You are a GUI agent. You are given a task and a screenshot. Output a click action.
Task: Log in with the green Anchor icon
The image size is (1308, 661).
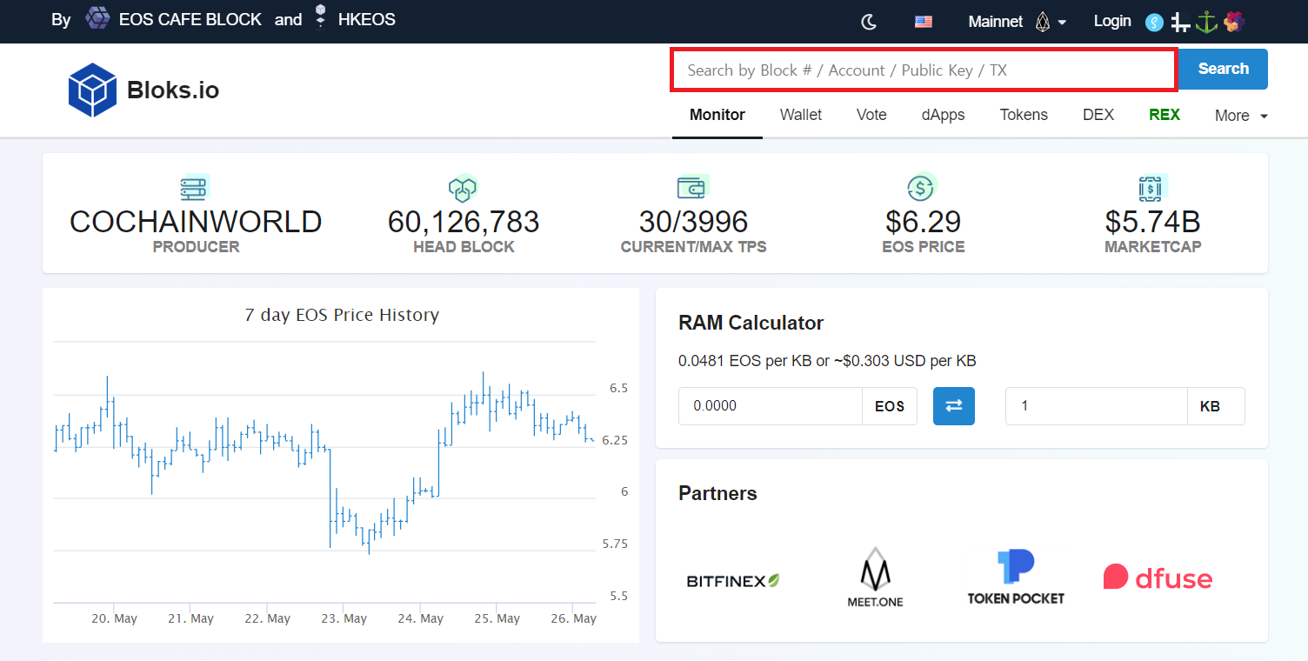point(1206,22)
